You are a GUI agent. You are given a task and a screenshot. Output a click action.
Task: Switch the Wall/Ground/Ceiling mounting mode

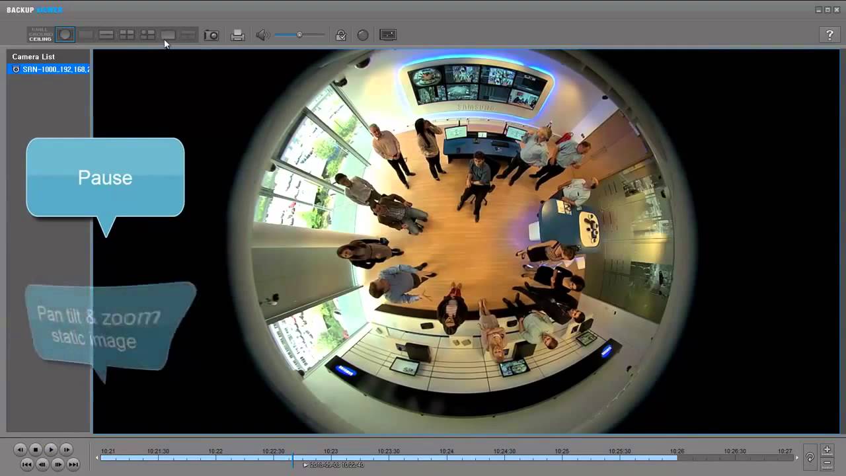coord(40,35)
